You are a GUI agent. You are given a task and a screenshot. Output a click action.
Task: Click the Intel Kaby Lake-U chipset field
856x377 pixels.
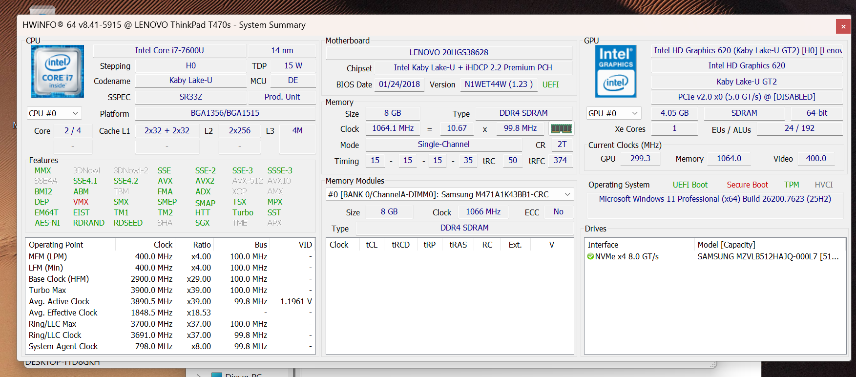click(x=473, y=68)
